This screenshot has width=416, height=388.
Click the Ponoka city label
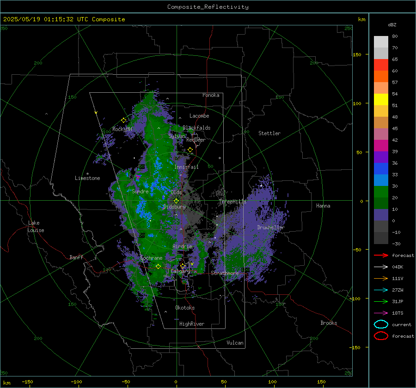[x=211, y=95]
